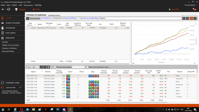This screenshot has height=112, width=199.
Task: Clear the filter with the X icon
Action: (x=187, y=18)
